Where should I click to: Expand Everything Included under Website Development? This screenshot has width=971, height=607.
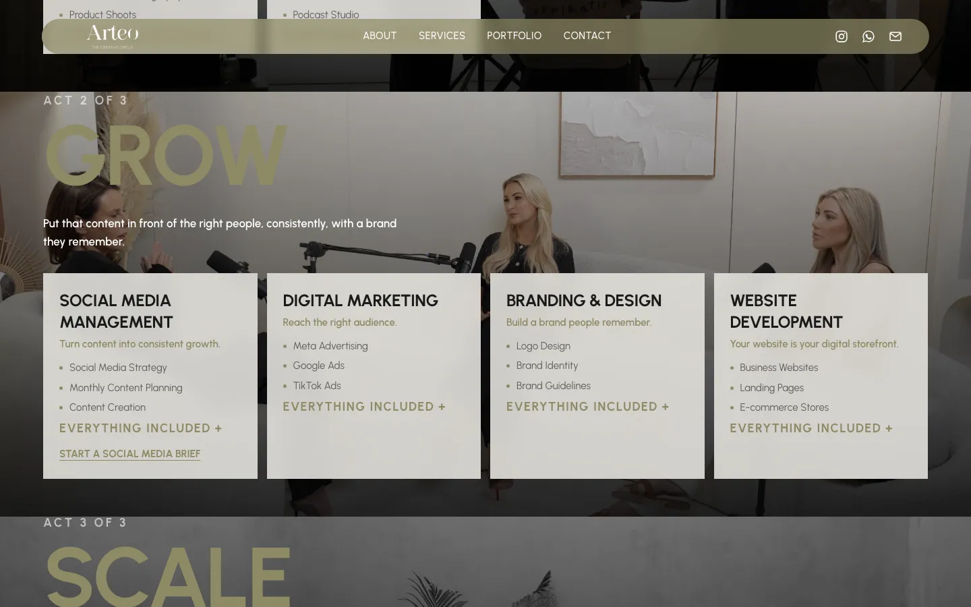click(x=811, y=428)
